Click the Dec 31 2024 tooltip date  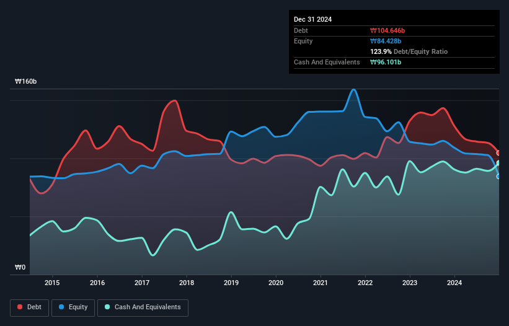pyautogui.click(x=312, y=19)
